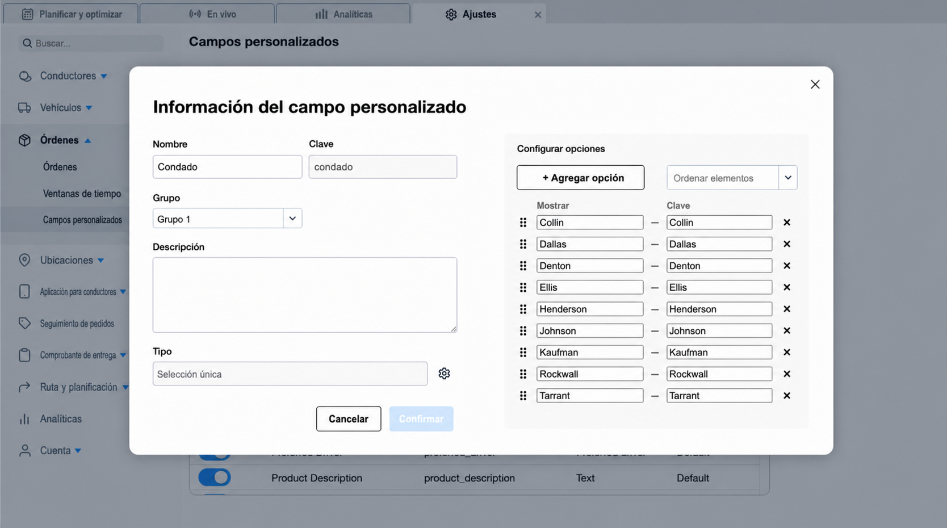Close the custom field dialog with X
This screenshot has height=528, width=947.
tap(815, 85)
